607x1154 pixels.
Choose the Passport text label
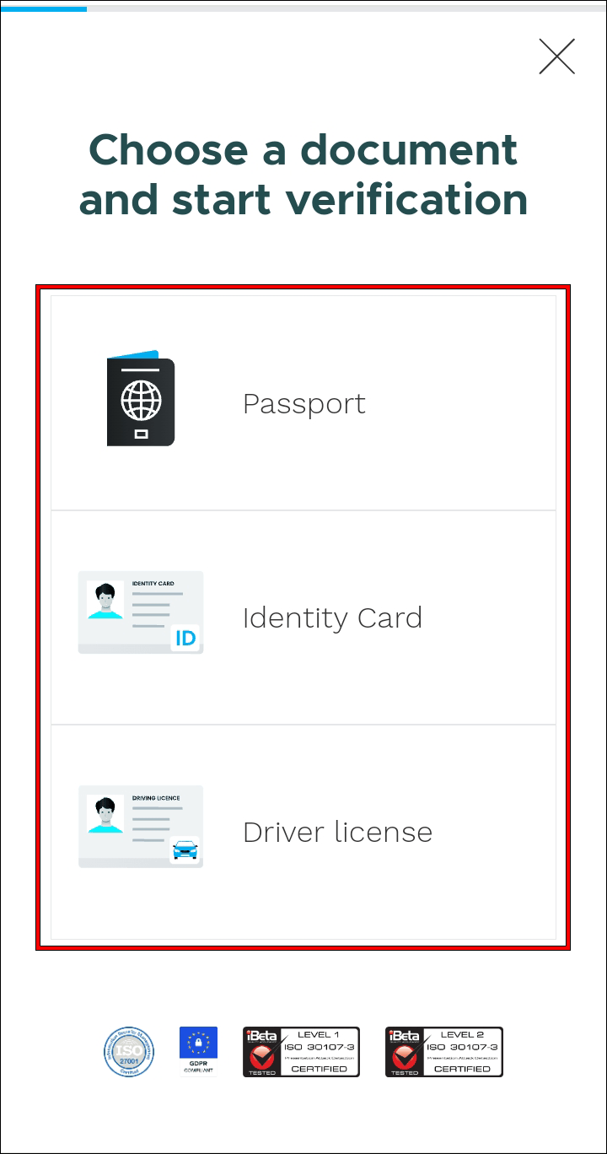304,404
